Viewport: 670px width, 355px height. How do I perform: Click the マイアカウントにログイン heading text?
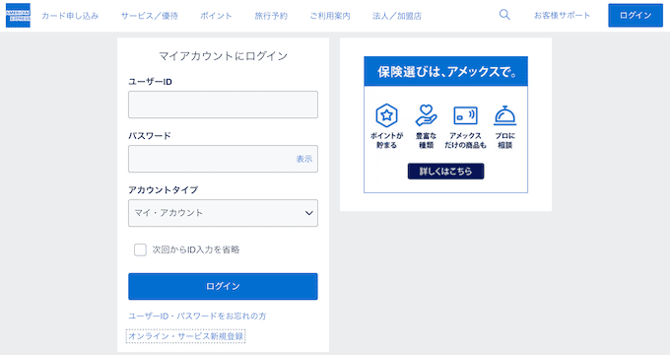(x=223, y=56)
